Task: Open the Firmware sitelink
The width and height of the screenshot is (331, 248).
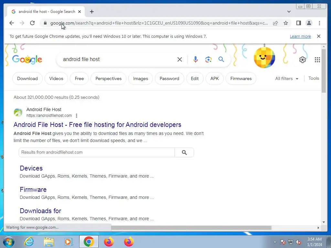Action: pos(33,189)
